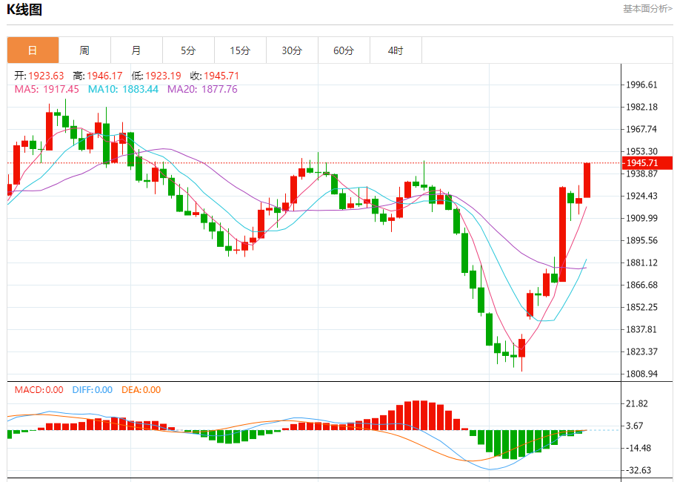Click the 开:1923.63 opening price text

[x=39, y=76]
